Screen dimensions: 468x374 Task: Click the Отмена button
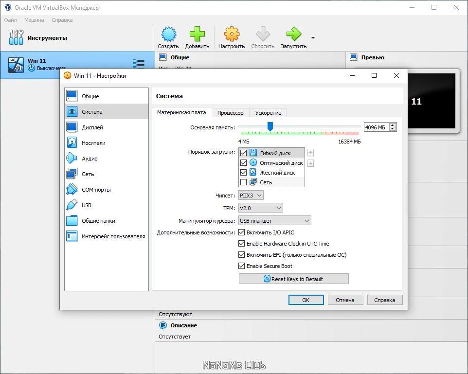[345, 300]
